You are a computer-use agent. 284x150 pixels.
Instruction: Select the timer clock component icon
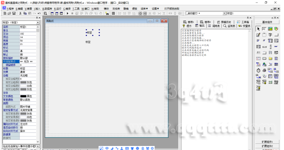click(258, 70)
